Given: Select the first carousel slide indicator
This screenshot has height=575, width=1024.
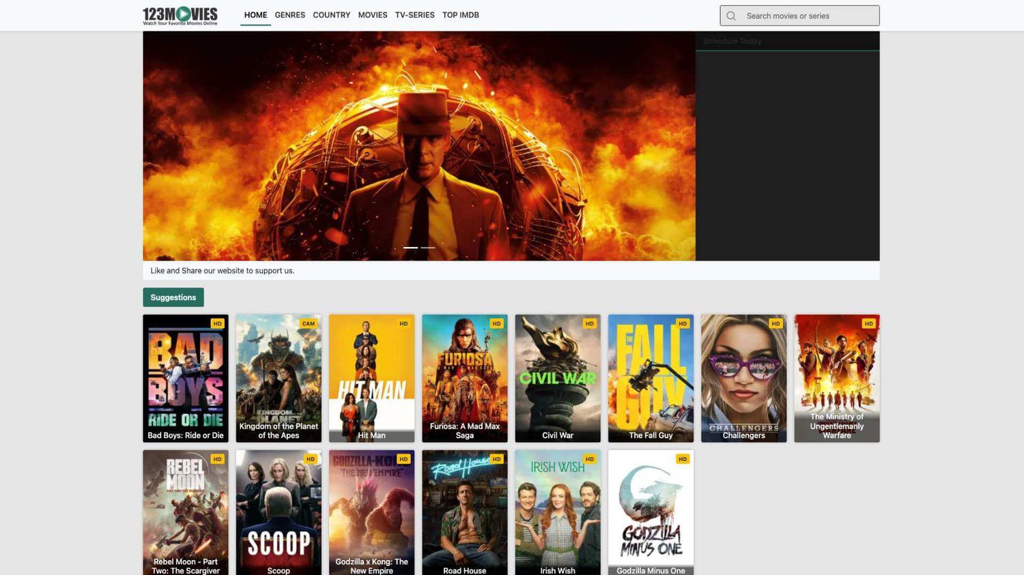Looking at the screenshot, I should tap(410, 248).
